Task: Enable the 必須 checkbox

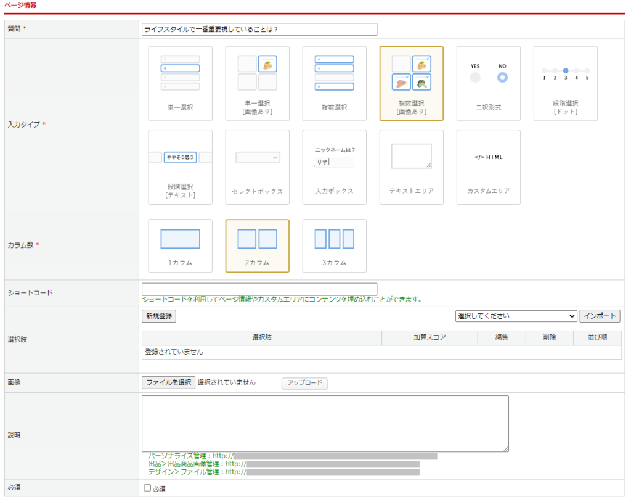Action: [x=147, y=488]
